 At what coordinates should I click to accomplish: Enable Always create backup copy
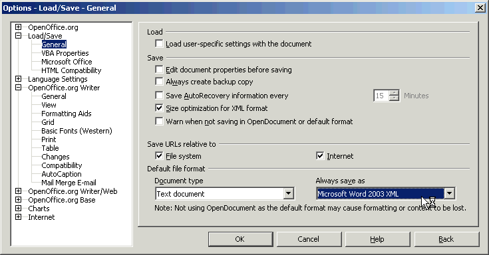coord(159,82)
